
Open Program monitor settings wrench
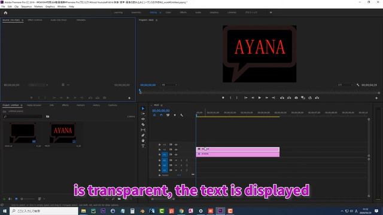pyautogui.click(x=358, y=85)
